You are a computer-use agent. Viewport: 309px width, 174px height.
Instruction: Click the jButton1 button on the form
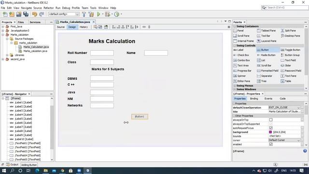pyautogui.click(x=140, y=116)
